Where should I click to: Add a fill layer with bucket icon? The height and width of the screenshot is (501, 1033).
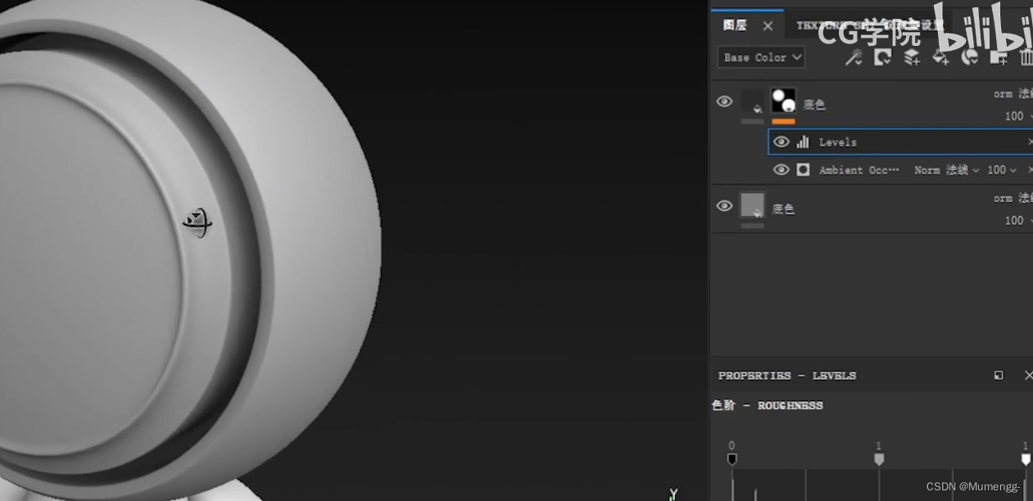pyautogui.click(x=940, y=57)
